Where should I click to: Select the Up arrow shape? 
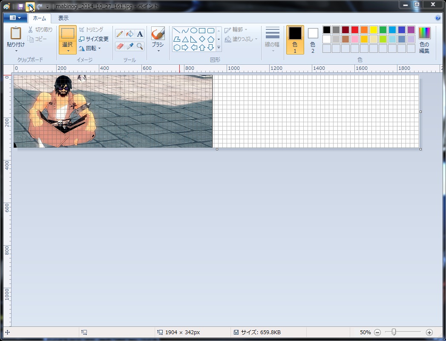point(202,47)
